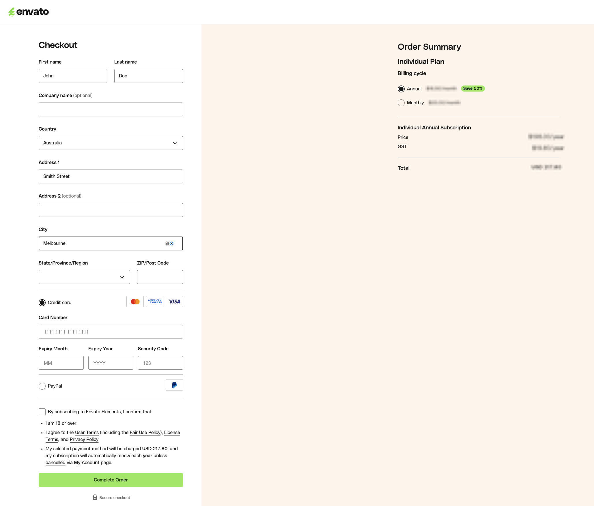Click the American Express card icon

[x=154, y=302]
